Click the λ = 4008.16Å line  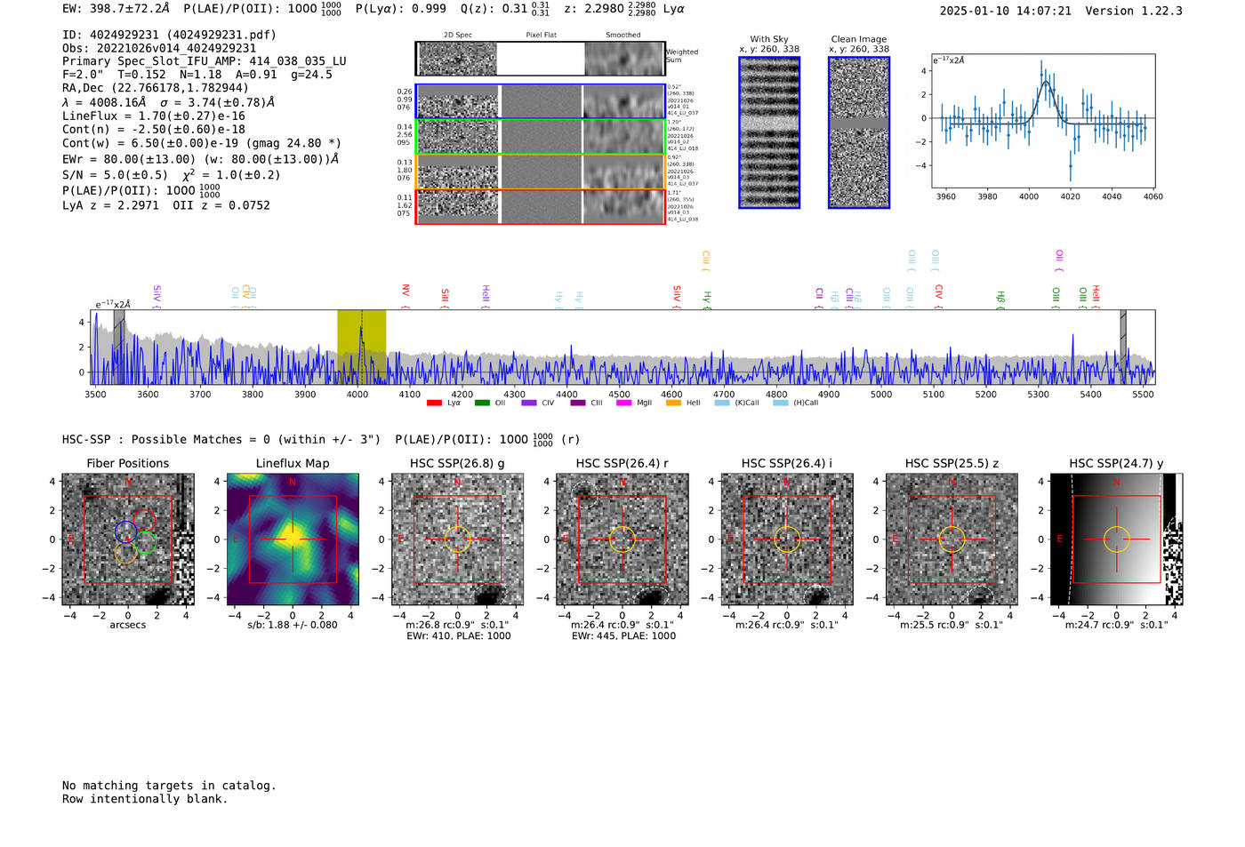tap(169, 102)
